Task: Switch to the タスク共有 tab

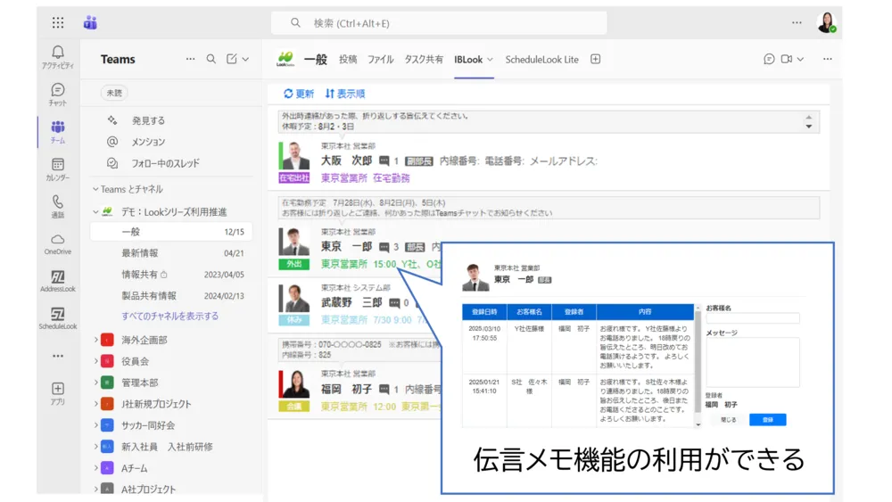Action: tap(424, 59)
